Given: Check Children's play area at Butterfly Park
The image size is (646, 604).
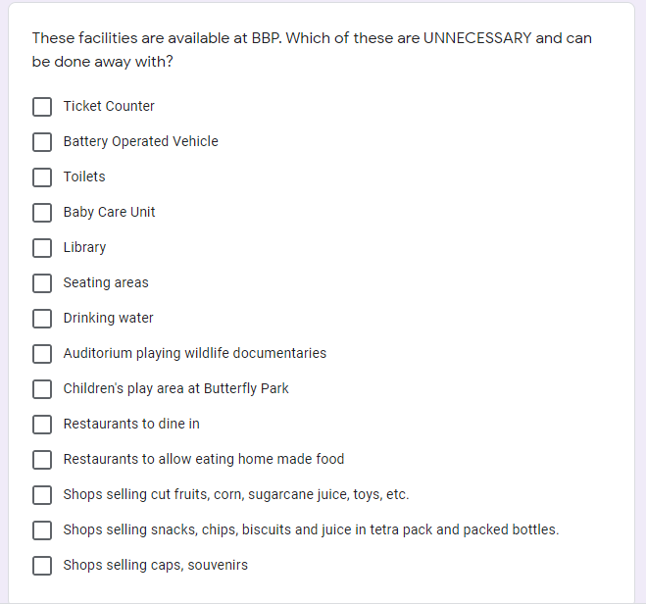Looking at the screenshot, I should [x=42, y=388].
